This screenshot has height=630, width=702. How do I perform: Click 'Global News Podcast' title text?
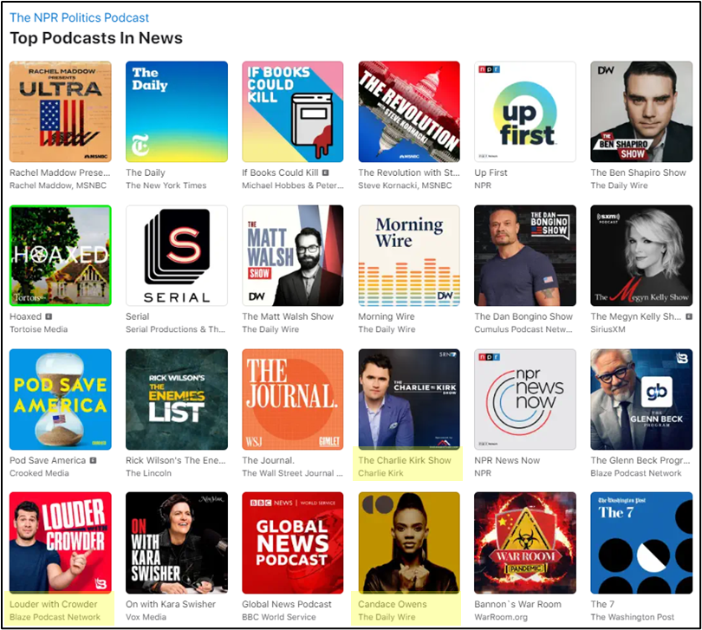click(x=287, y=604)
